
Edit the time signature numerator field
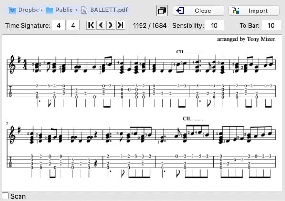pos(59,25)
